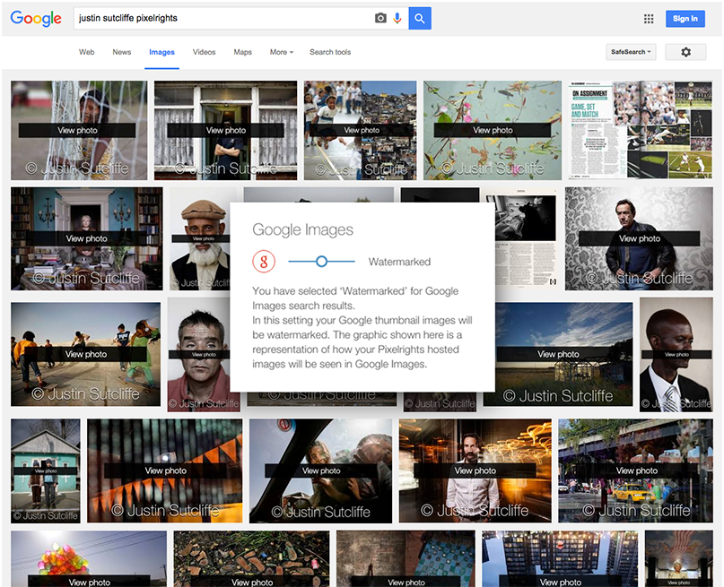Expand the SafeSearch dropdown

(x=631, y=52)
